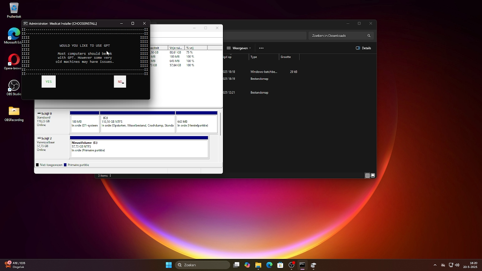Open the Prullenbak recycle bin desktop icon
Screen dimensions: 482x271
pyautogui.click(x=14, y=10)
